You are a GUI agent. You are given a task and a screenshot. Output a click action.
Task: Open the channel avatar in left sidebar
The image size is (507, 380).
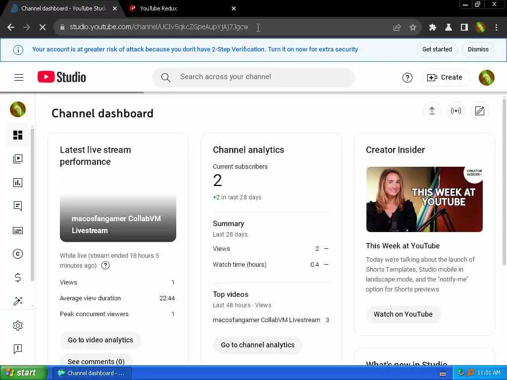[x=18, y=109]
